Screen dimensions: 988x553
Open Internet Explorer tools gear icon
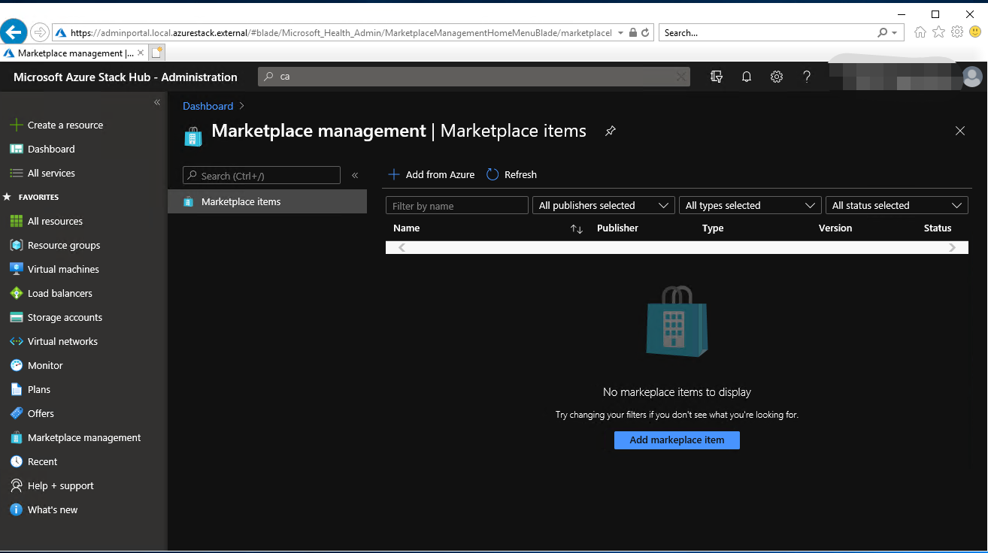pos(957,32)
